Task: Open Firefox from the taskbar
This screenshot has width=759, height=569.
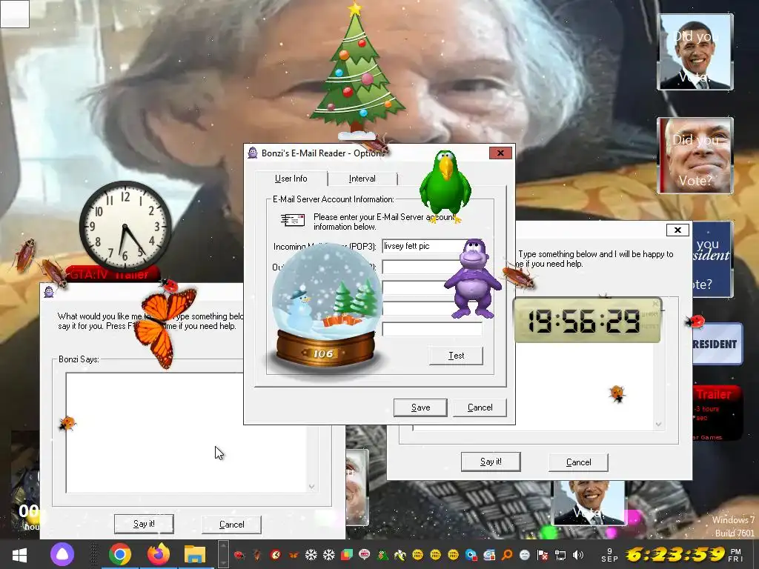Action: point(158,554)
